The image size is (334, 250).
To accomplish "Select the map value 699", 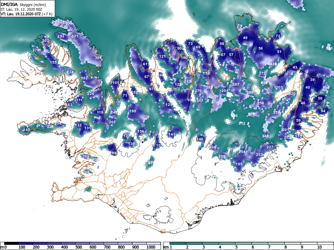I will tap(151, 162).
